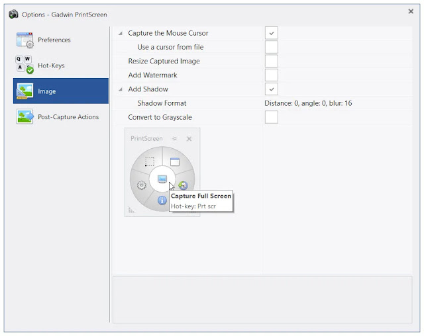Click the full screen capture monitor icon
The image size is (424, 336).
[162, 179]
